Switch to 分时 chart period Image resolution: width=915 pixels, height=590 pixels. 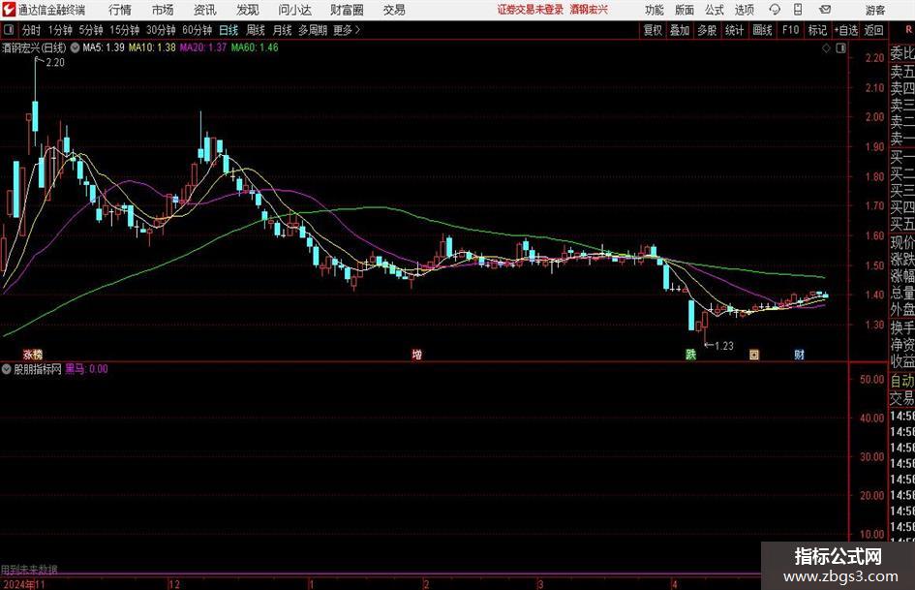(32, 30)
